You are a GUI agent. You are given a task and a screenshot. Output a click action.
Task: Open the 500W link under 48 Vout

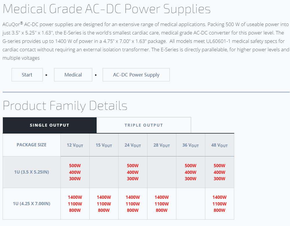(x=219, y=166)
